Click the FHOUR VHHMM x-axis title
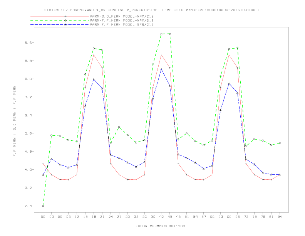 coord(160,226)
